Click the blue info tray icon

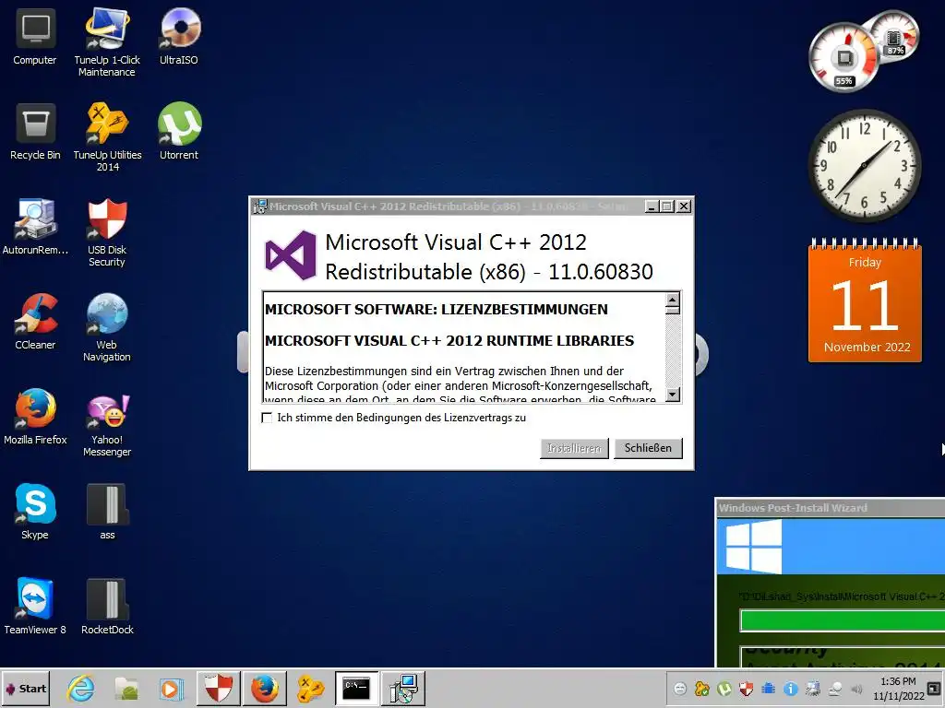(x=791, y=689)
